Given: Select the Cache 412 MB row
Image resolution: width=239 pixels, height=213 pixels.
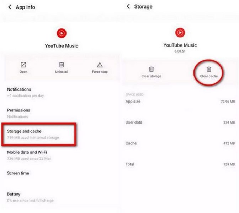Looking at the screenshot, I should [180, 143].
